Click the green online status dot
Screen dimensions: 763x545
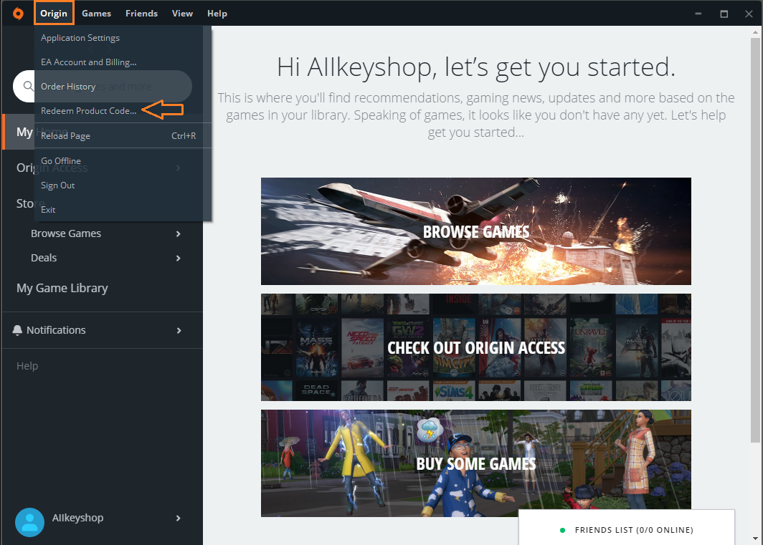[x=563, y=530]
